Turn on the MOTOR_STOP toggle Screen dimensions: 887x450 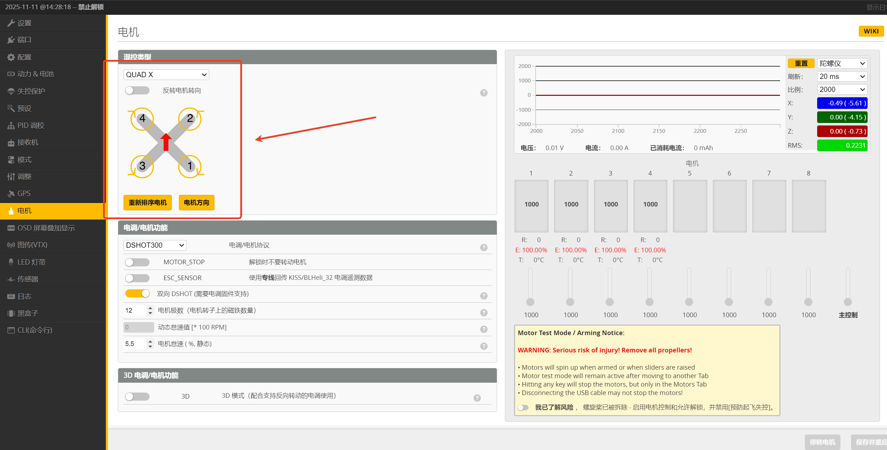point(137,262)
